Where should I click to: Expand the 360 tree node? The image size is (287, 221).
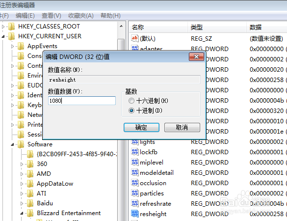click(22, 164)
